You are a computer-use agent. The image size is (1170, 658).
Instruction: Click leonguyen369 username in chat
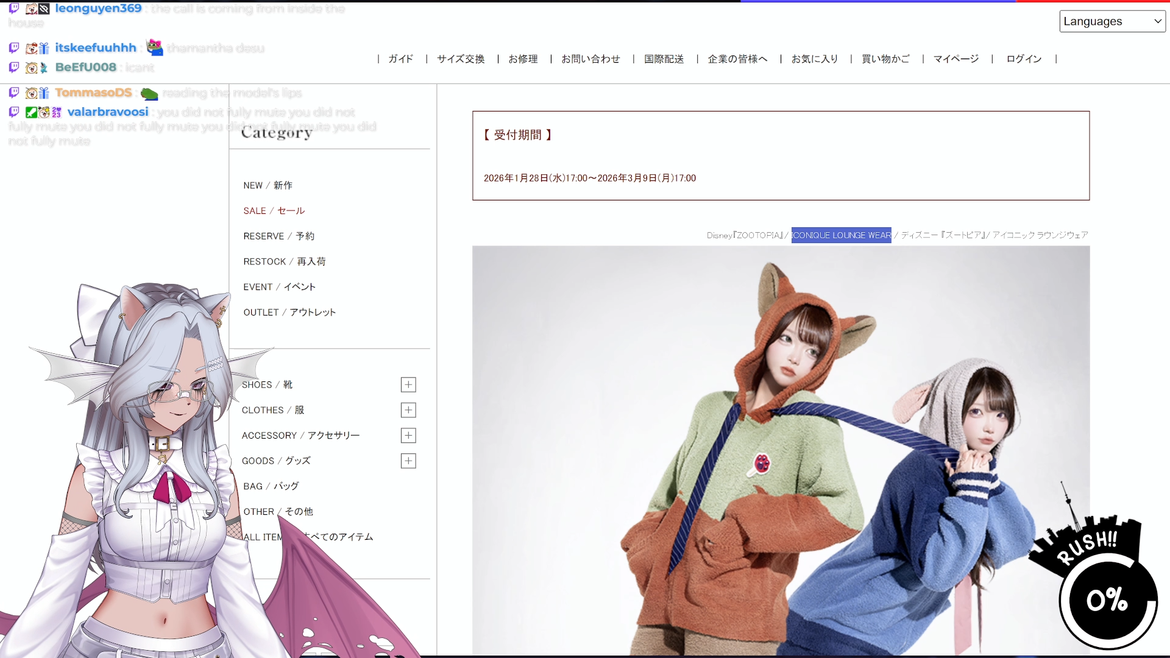click(98, 9)
